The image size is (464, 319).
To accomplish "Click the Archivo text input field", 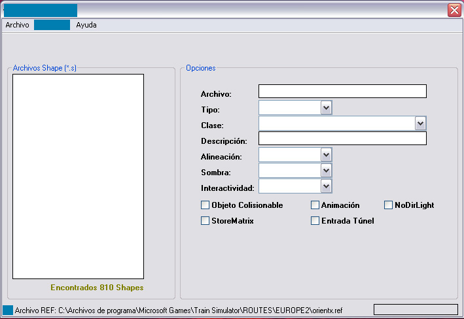I will pyautogui.click(x=342, y=92).
